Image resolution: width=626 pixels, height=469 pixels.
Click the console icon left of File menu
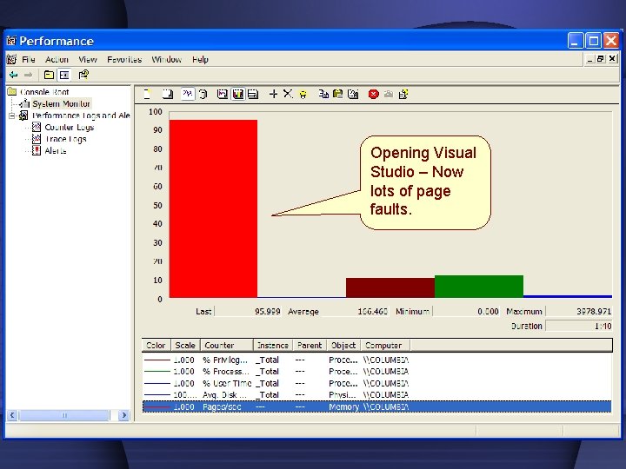[x=11, y=59]
